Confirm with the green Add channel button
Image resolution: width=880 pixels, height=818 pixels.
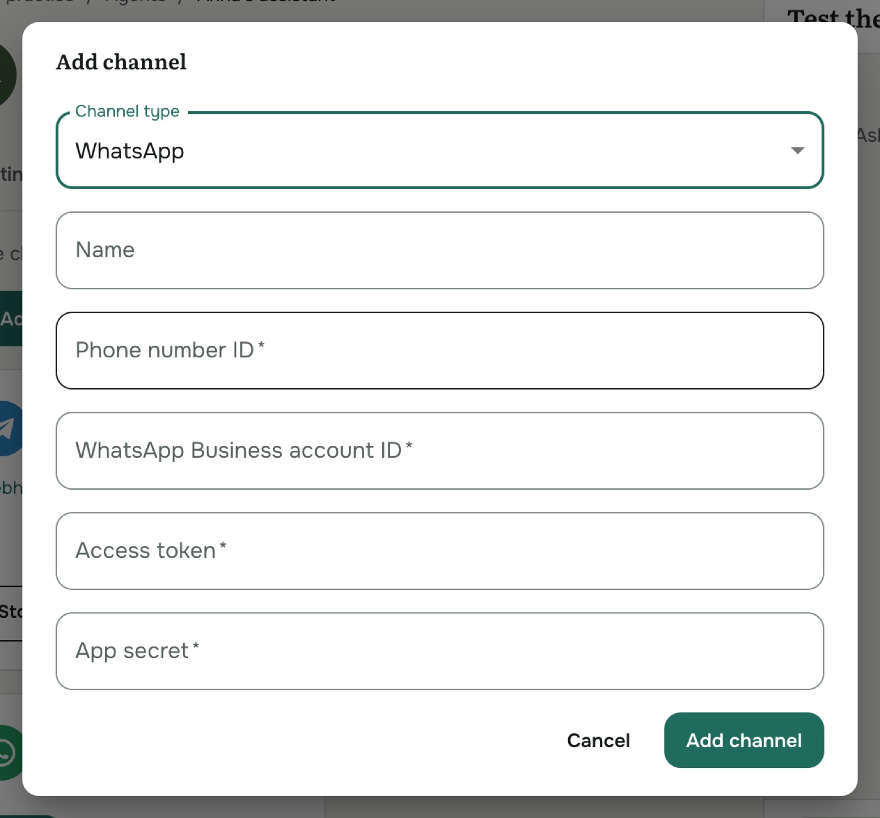coord(744,740)
